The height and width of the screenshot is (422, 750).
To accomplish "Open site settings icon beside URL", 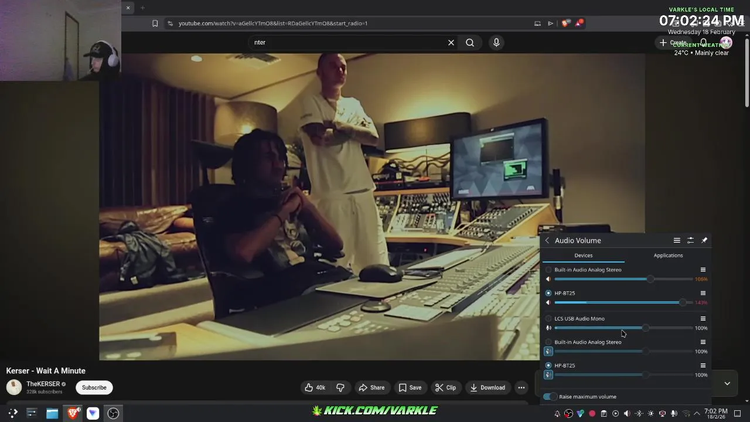I will [170, 23].
